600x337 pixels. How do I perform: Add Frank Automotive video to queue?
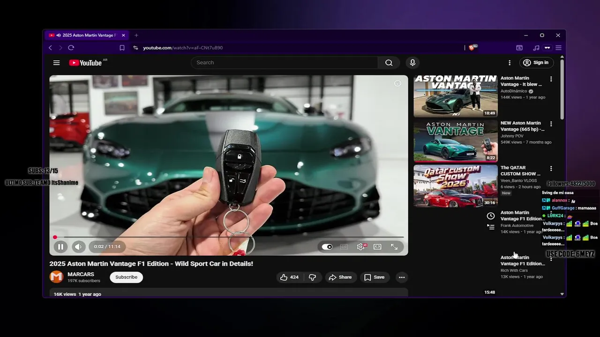click(490, 227)
